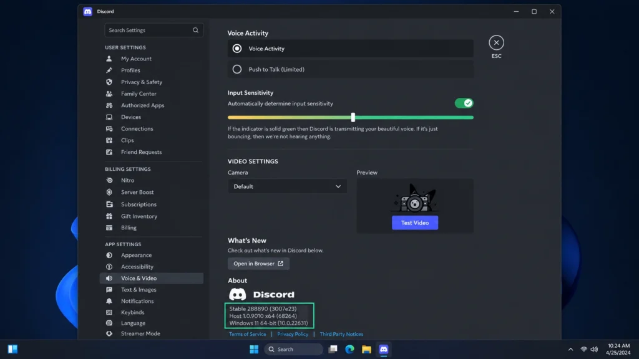Open the Widgets icon at taskbar left
This screenshot has height=359, width=639.
(12, 349)
